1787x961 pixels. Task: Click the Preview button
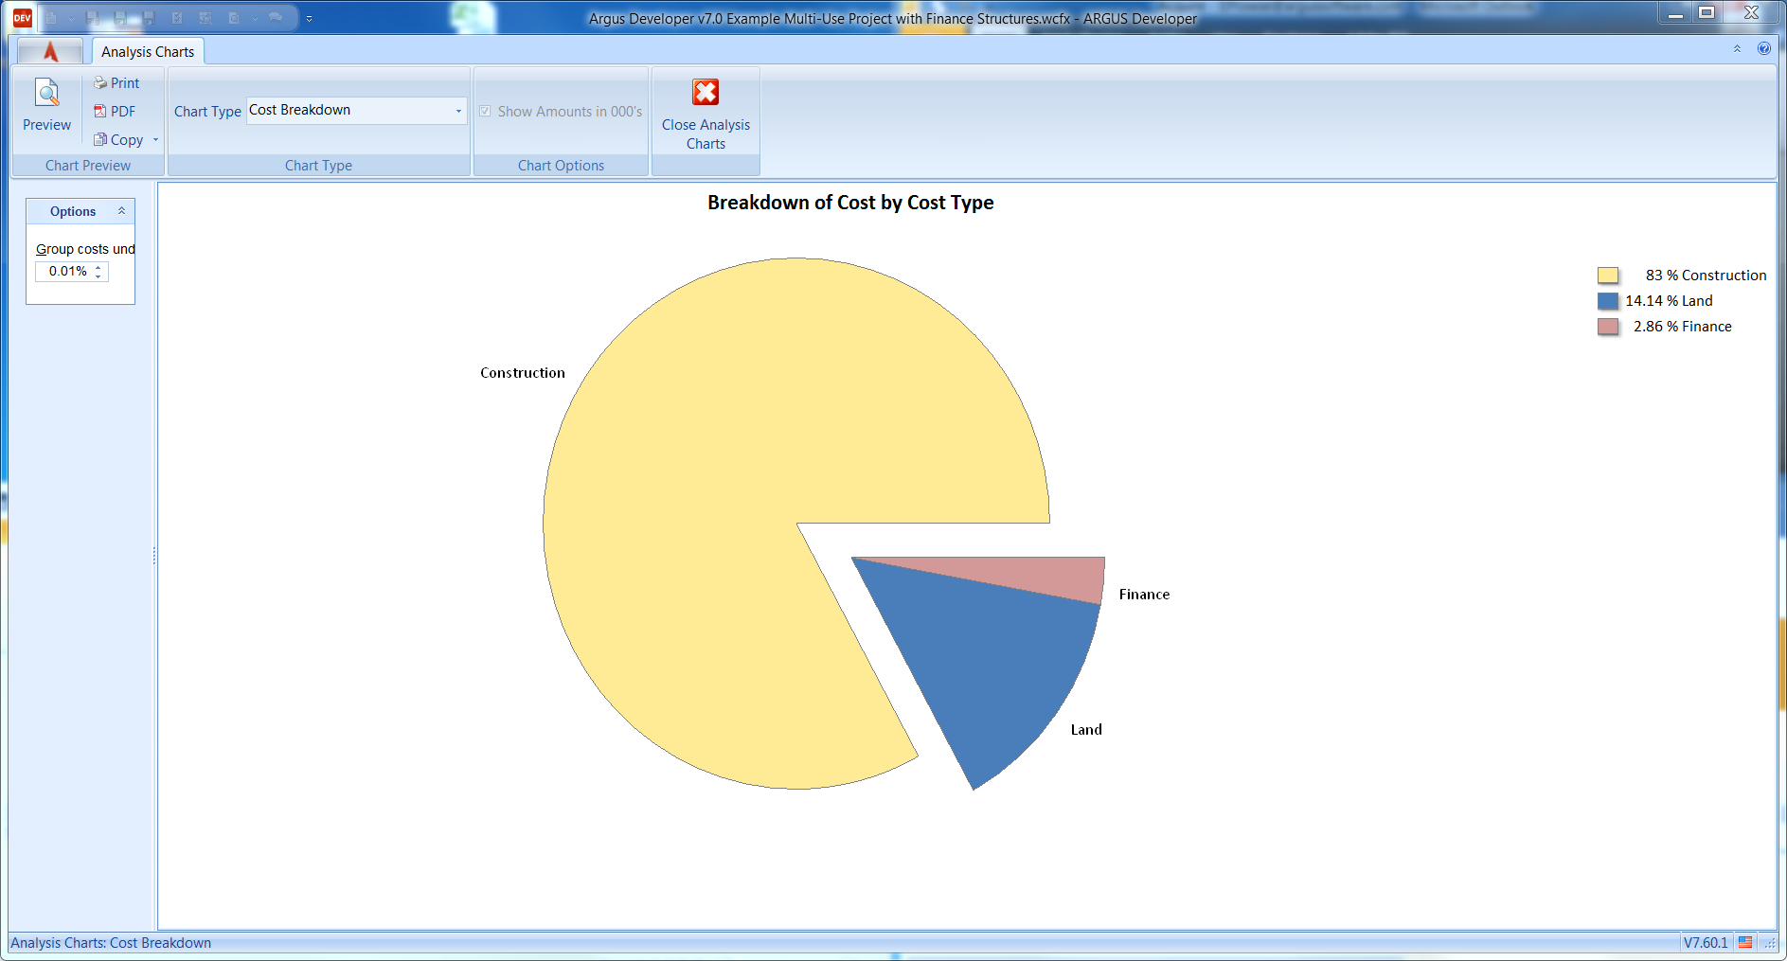coord(46,104)
